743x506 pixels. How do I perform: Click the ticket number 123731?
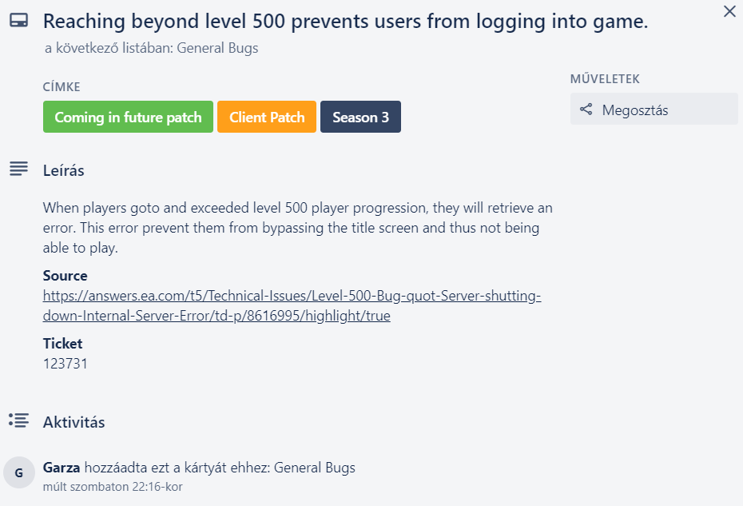point(66,364)
